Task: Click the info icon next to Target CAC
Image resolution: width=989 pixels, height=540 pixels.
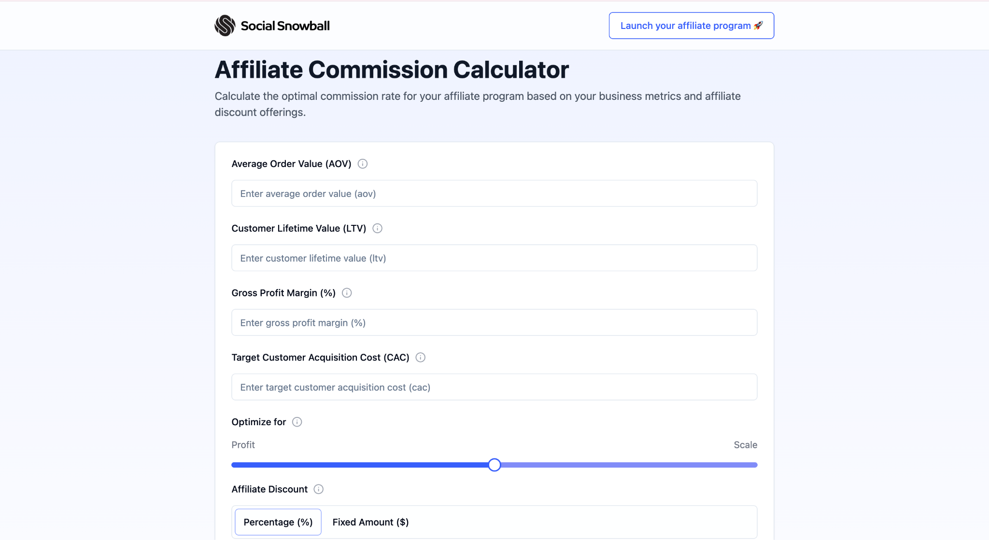Action: tap(421, 358)
